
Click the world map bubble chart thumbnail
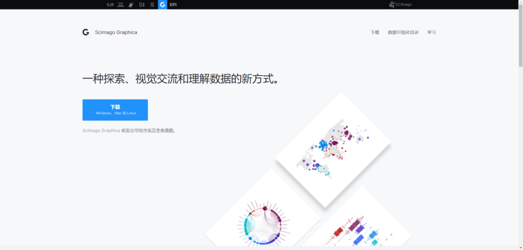tap(333, 150)
